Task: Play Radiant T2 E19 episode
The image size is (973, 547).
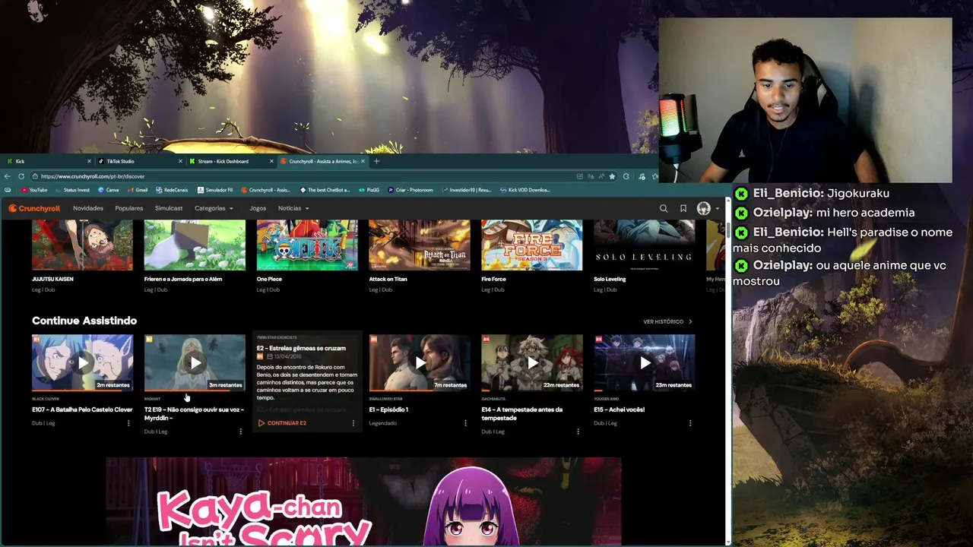Action: coord(195,362)
